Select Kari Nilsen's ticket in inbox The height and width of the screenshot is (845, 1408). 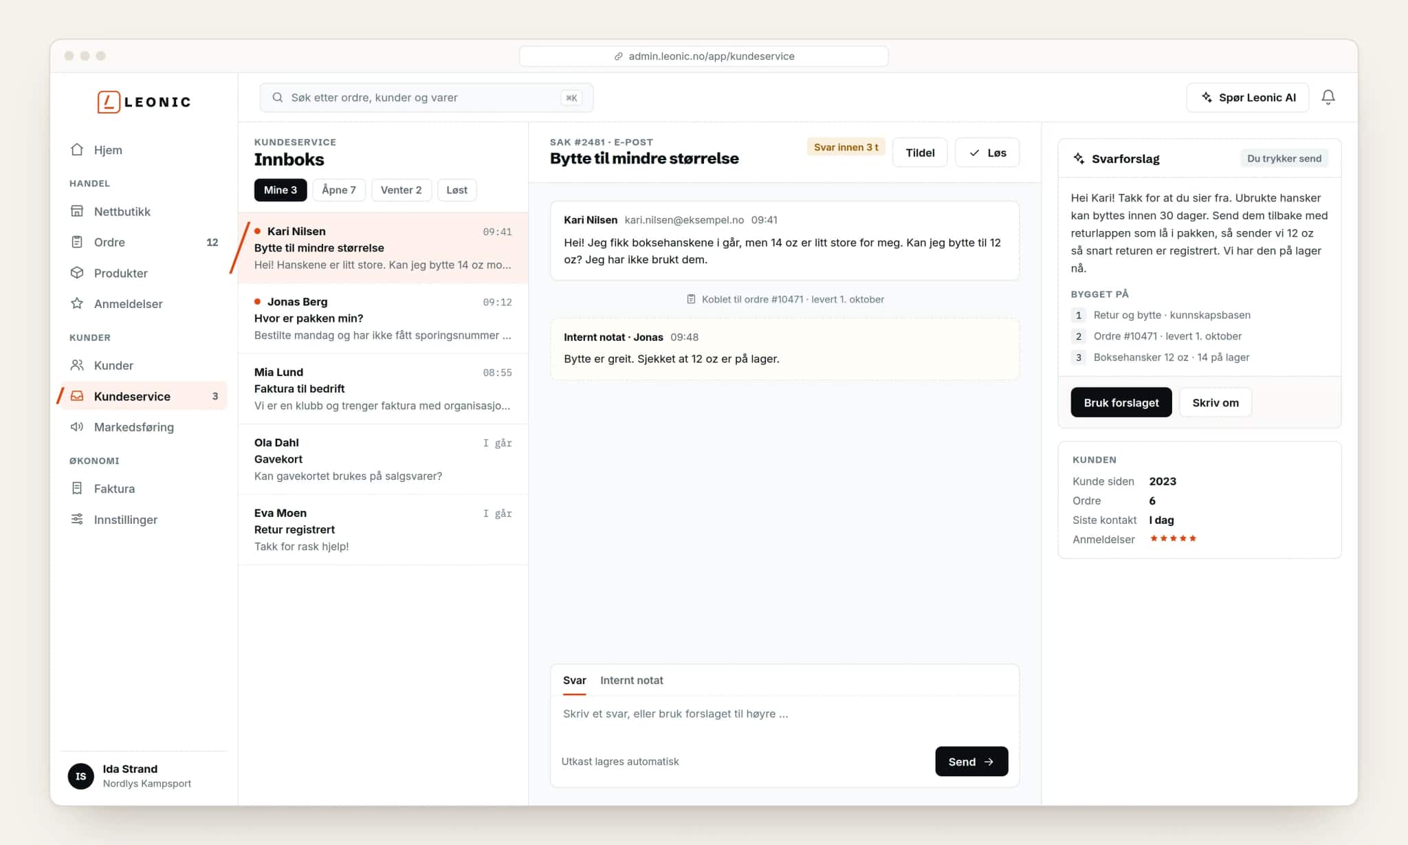[383, 248]
